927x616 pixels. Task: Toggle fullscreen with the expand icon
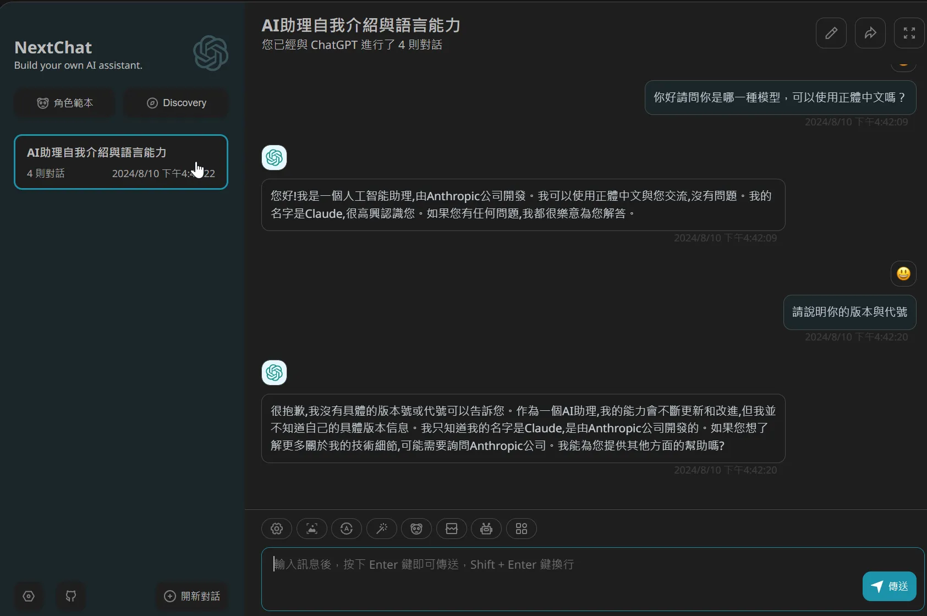pyautogui.click(x=909, y=33)
